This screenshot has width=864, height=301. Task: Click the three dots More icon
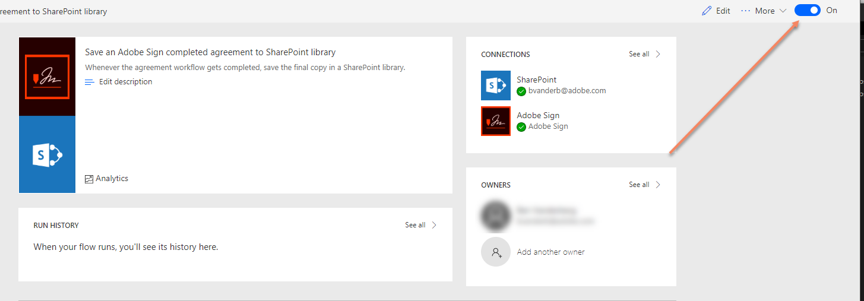click(x=746, y=11)
